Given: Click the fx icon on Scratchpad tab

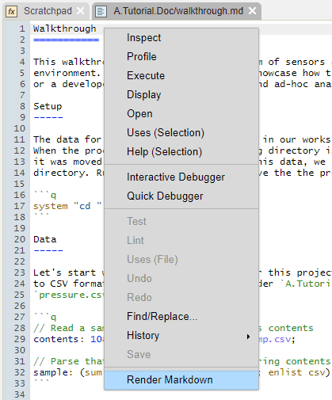Looking at the screenshot, I should coord(12,11).
